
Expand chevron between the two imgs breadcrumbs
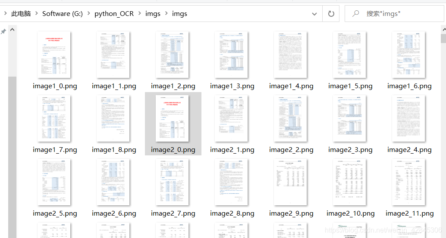pyautogui.click(x=166, y=13)
